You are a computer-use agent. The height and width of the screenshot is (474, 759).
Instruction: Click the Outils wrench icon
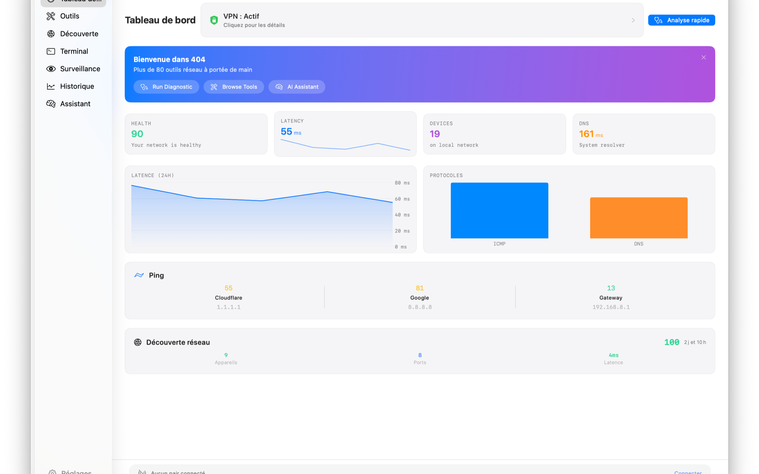pyautogui.click(x=51, y=16)
